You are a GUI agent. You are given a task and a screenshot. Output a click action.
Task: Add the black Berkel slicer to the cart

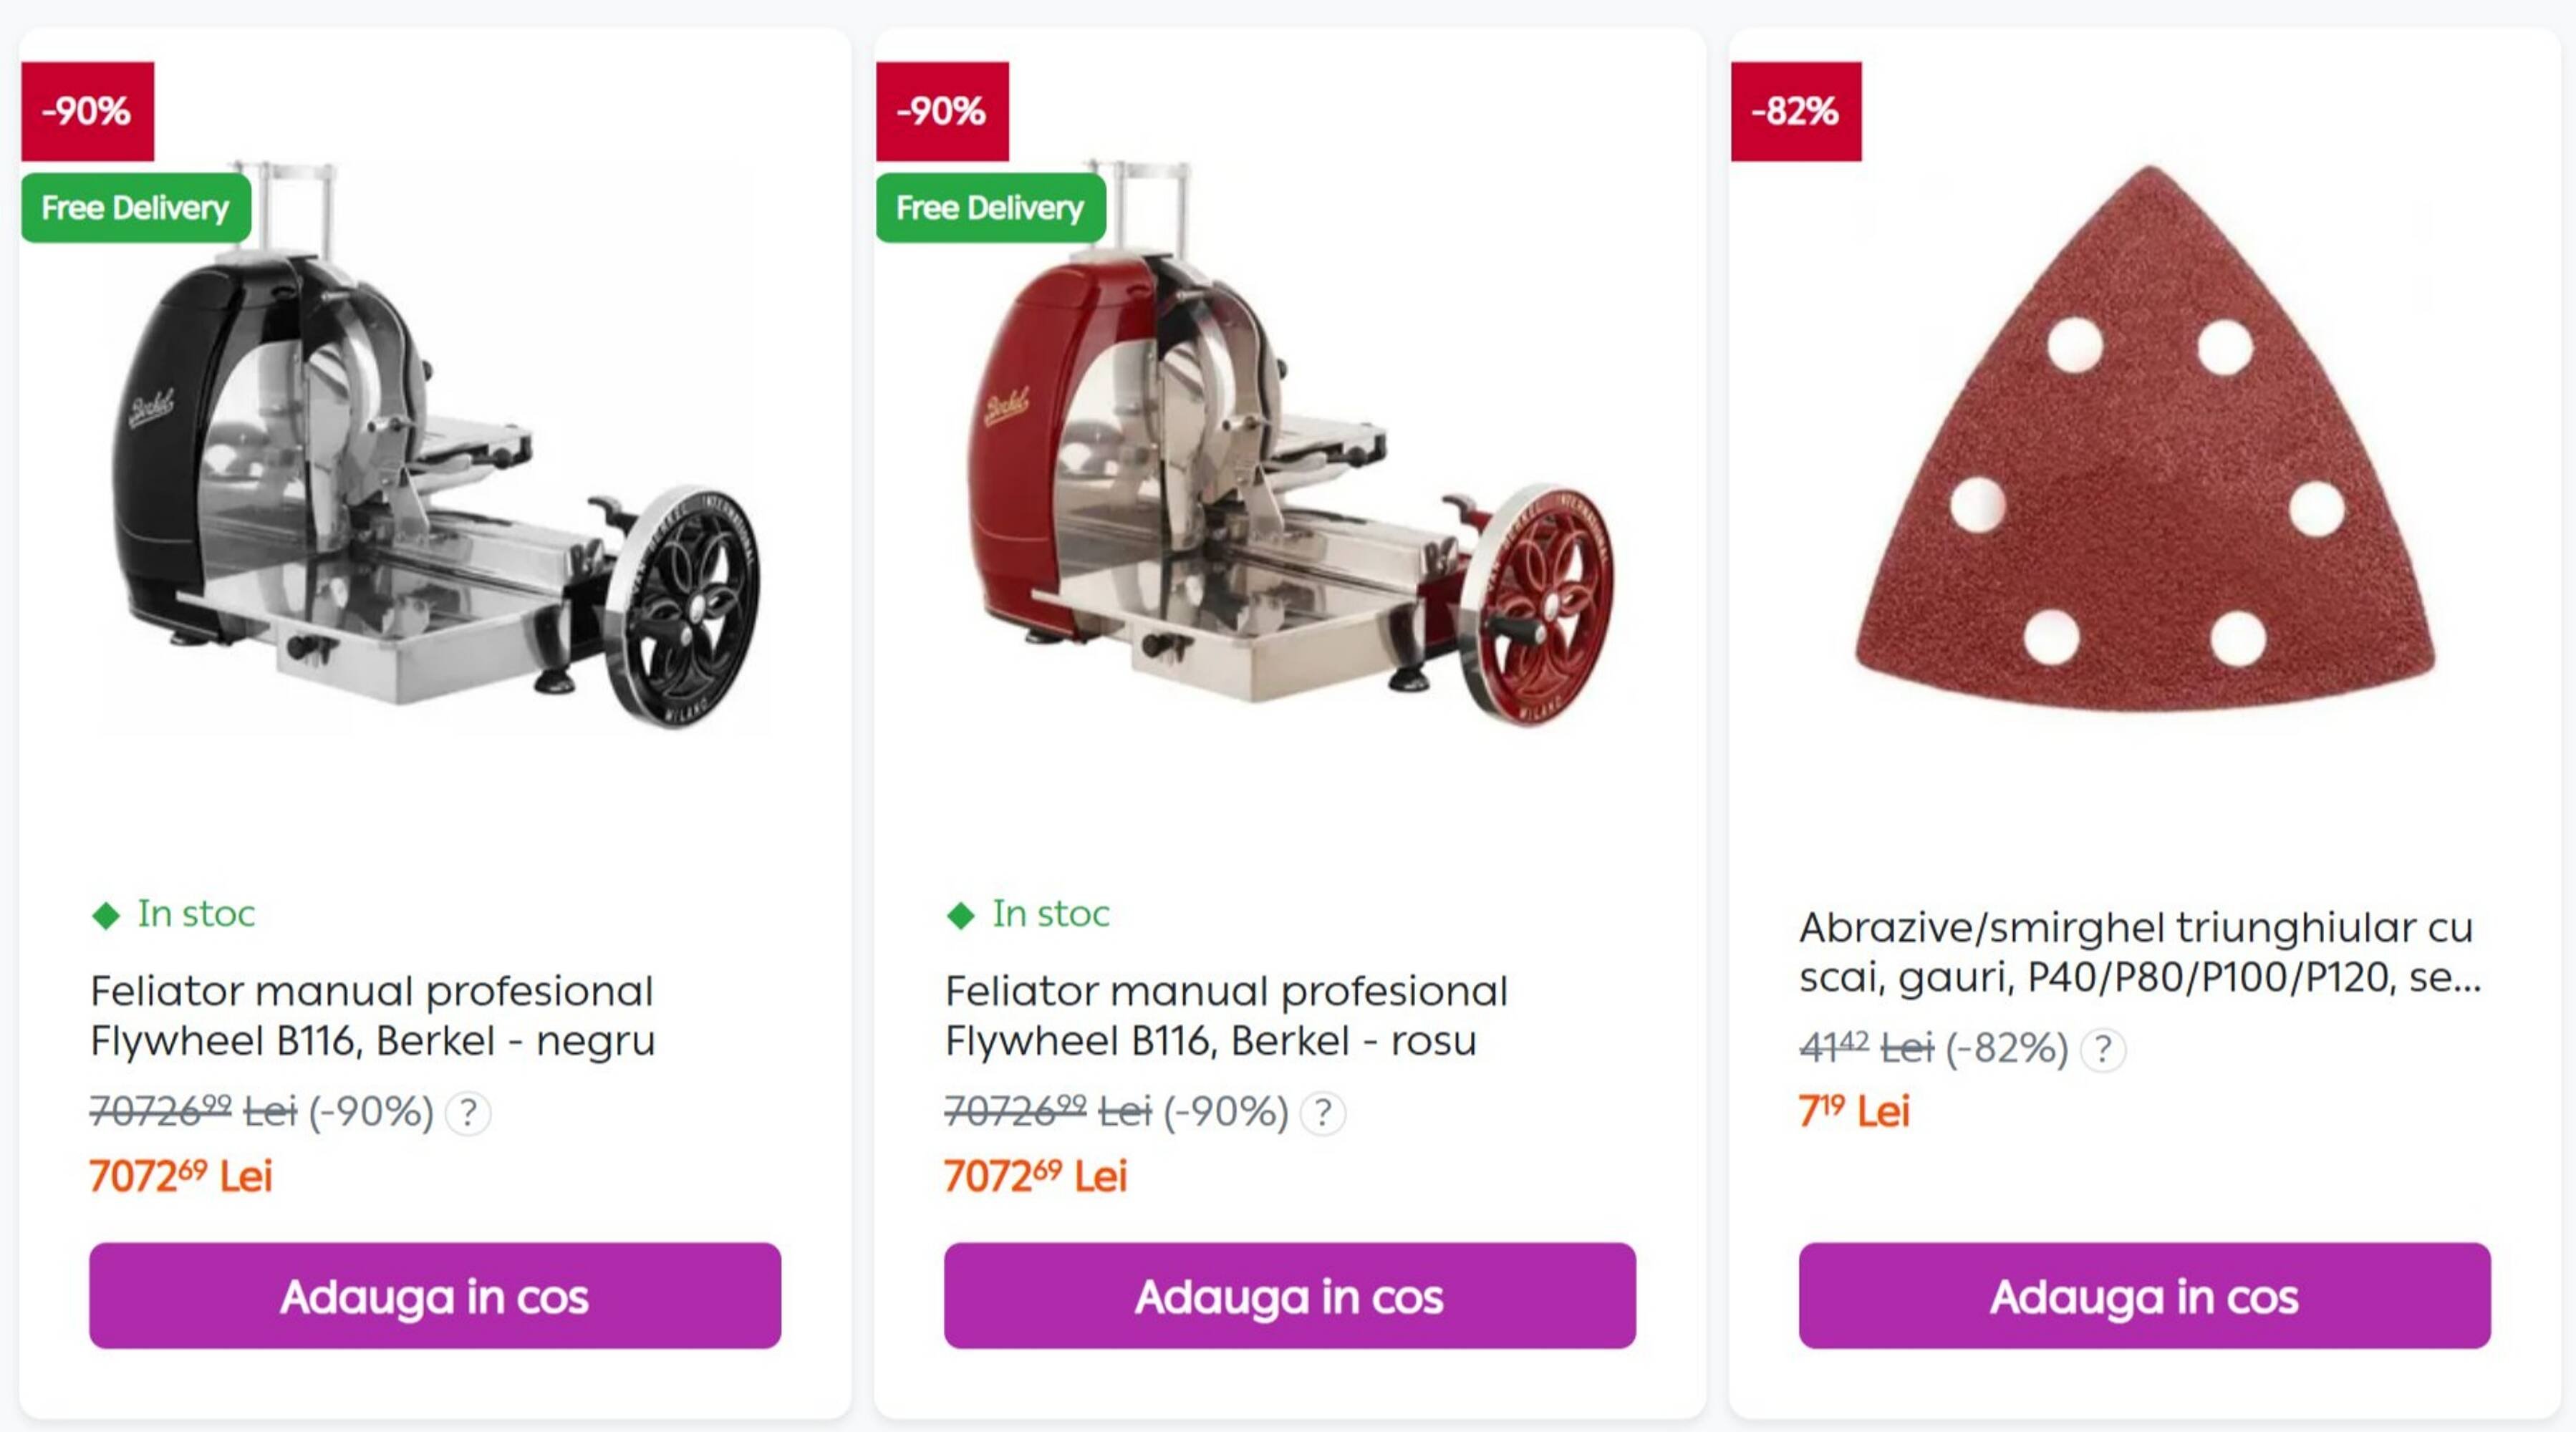[x=435, y=1296]
